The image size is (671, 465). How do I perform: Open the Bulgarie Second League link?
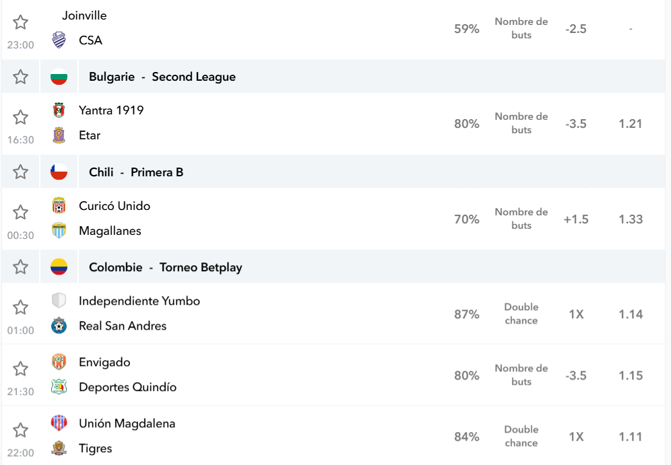162,77
